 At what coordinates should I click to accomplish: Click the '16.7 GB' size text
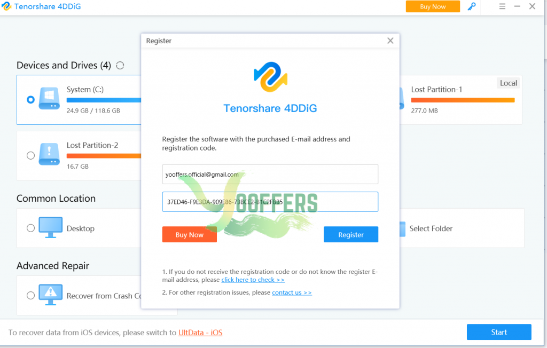pos(77,167)
